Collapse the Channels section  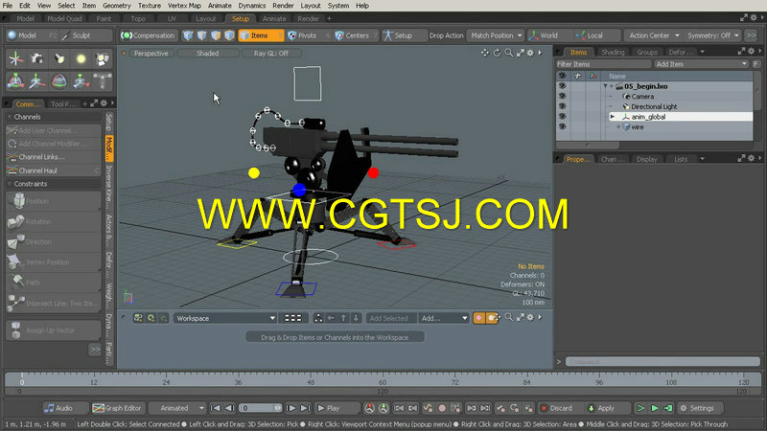[x=10, y=117]
